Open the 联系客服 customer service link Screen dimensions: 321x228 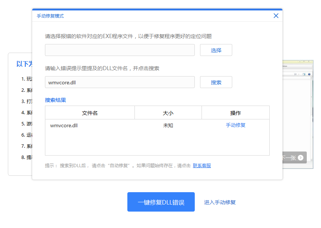point(202,165)
